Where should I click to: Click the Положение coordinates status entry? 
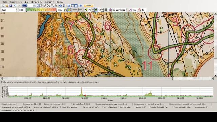18,110
